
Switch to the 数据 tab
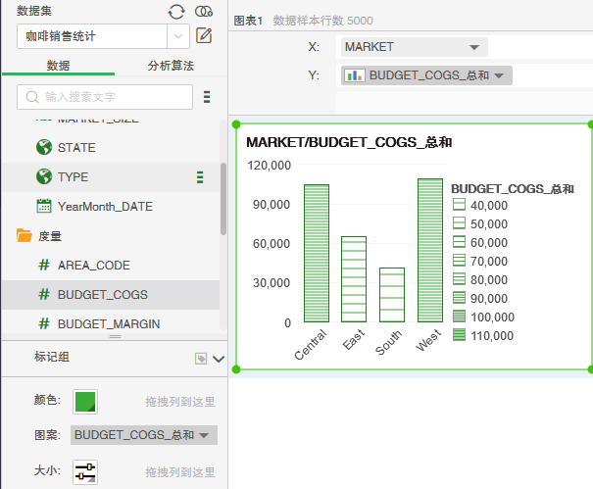point(58,66)
